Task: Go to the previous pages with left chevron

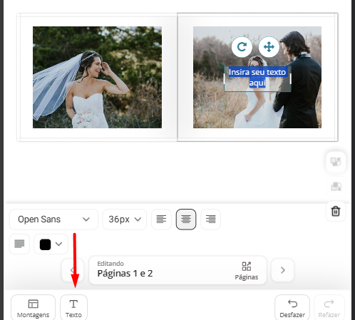Action: click(x=72, y=270)
